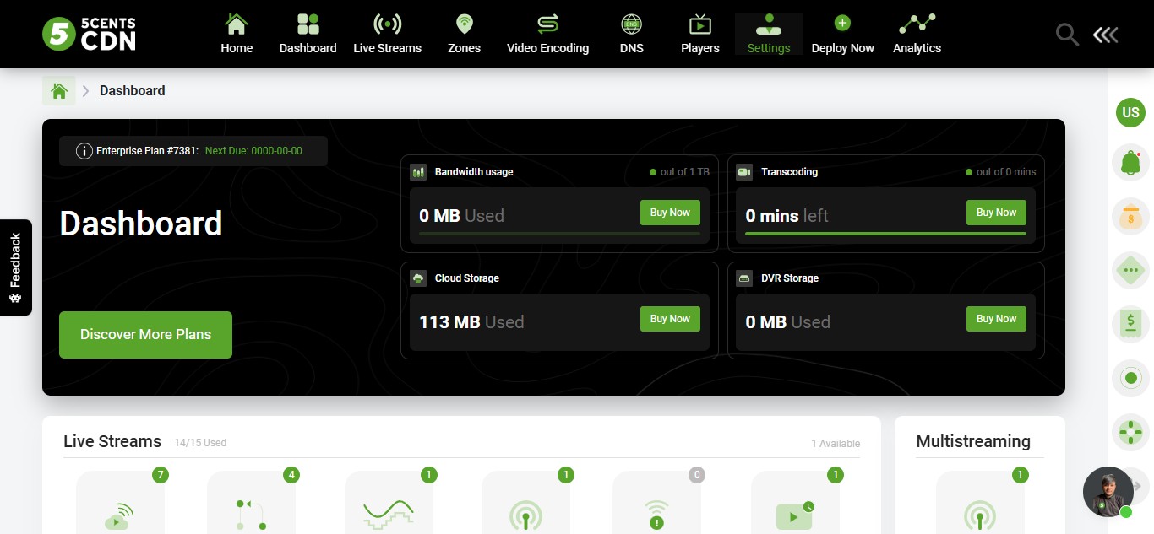Expand the Feedback side tab
This screenshot has height=534, width=1154.
pyautogui.click(x=15, y=267)
